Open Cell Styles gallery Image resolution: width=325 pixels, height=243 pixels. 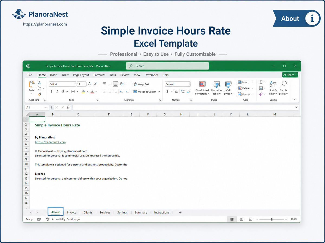click(x=228, y=88)
